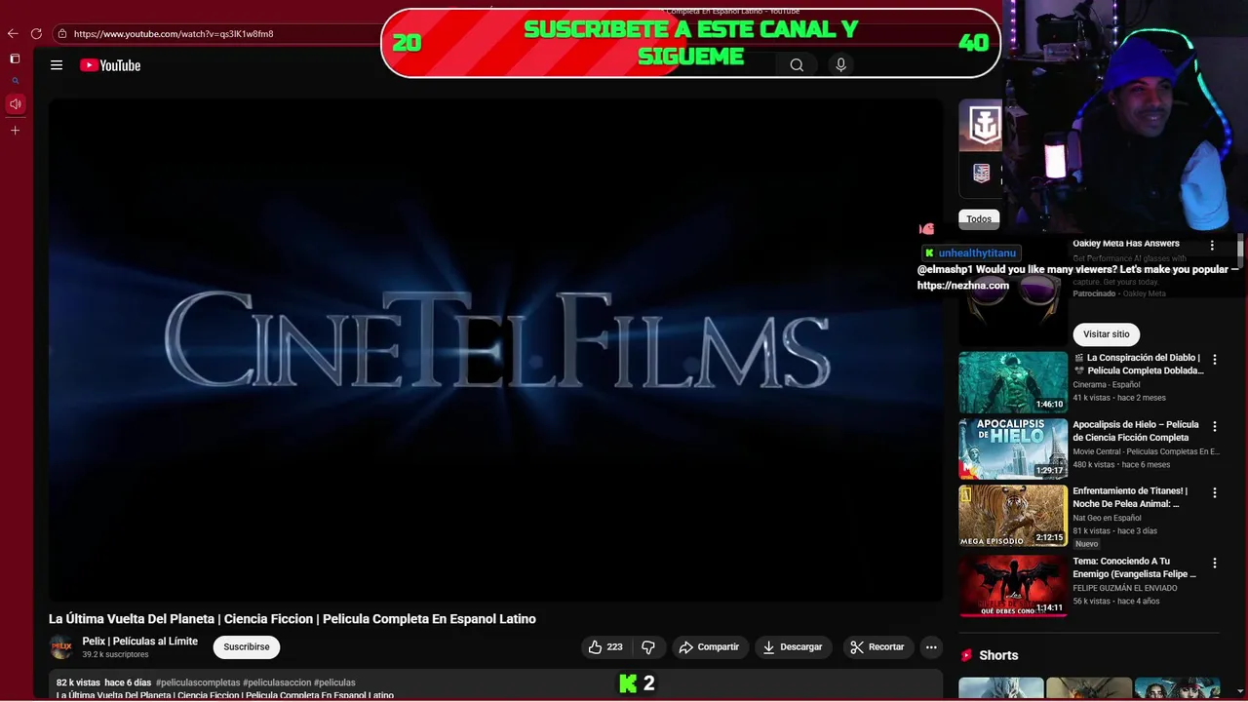Open options menu for Oakley Meta ad
This screenshot has width=1248, height=702.
[x=1212, y=246]
